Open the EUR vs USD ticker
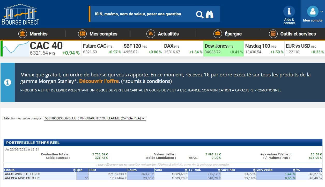 [x=305, y=48]
